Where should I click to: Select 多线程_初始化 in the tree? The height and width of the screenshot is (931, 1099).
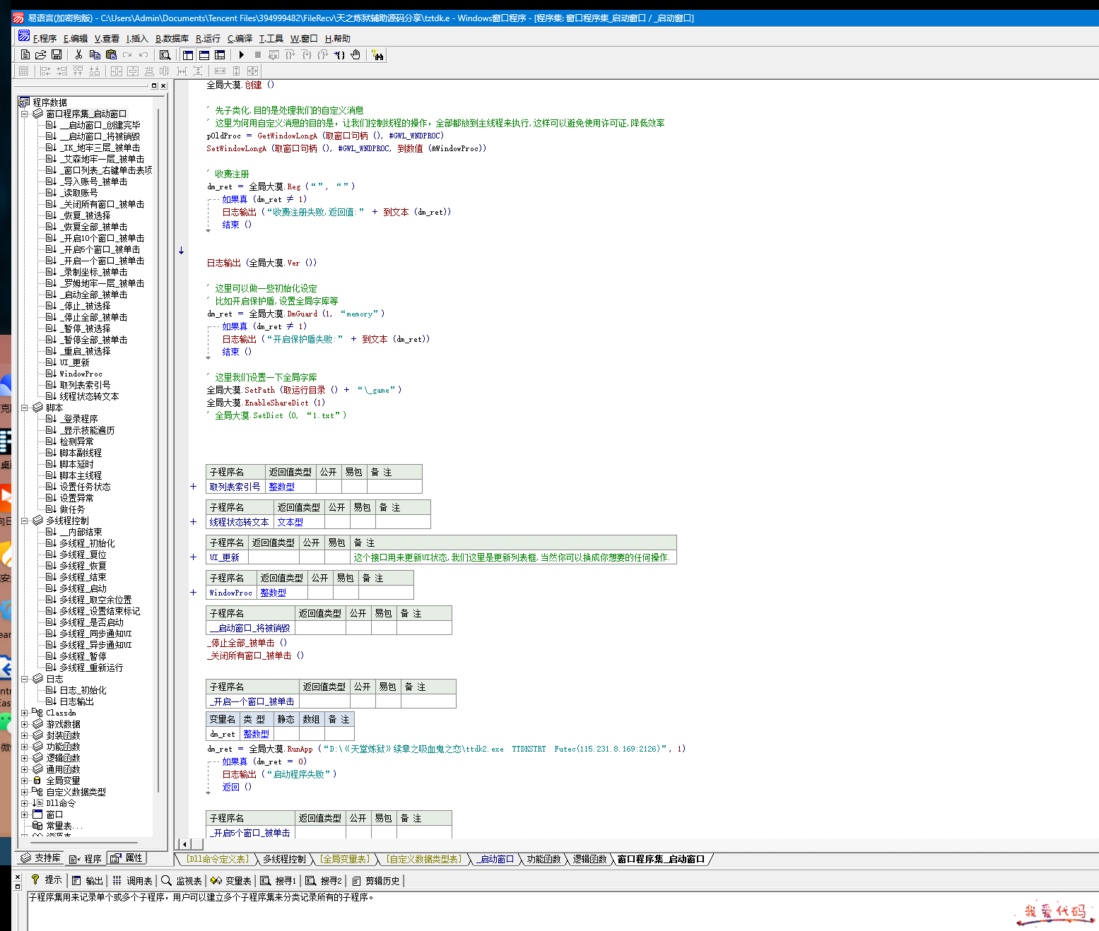pos(87,543)
